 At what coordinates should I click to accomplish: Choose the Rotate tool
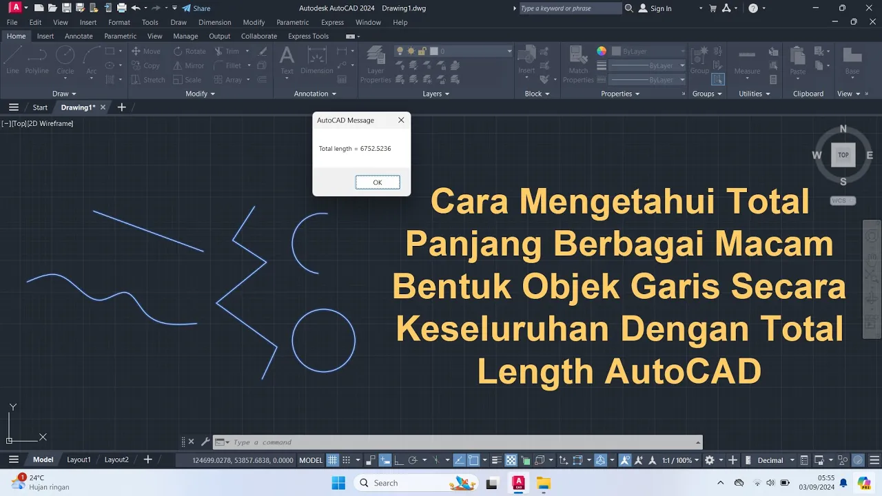(189, 51)
